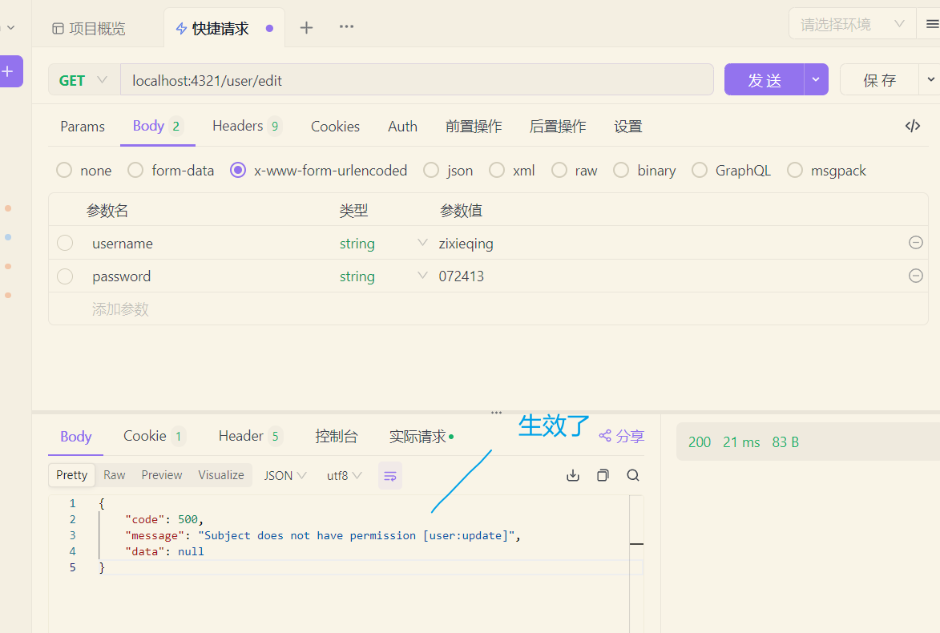Open the response Cookie tab
This screenshot has height=633, width=940.
click(155, 436)
